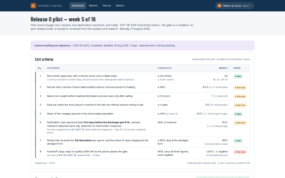Viewport: 285px width, 178px height.
Task: Open waiver link EXR-26-0342 in the banner
Action: pos(81,45)
